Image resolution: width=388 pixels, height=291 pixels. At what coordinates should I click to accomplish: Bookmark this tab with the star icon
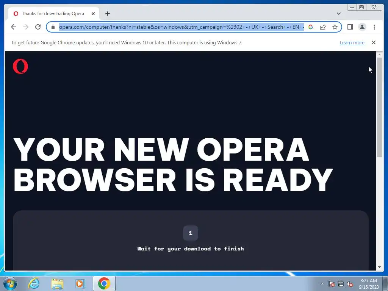pyautogui.click(x=335, y=27)
